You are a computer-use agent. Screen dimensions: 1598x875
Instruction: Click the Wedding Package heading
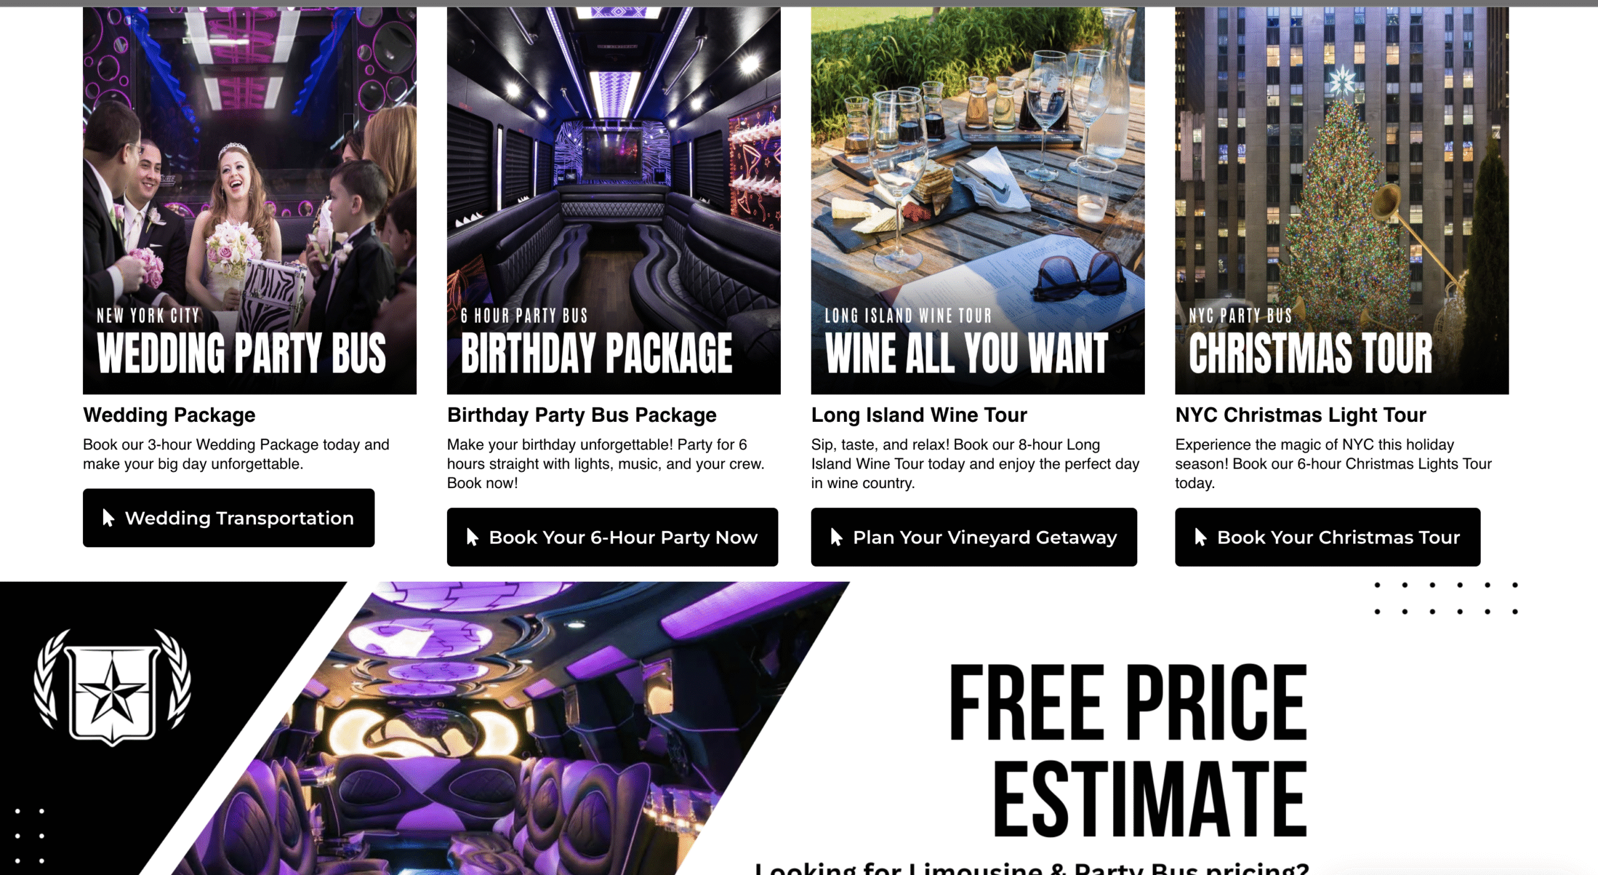(169, 415)
